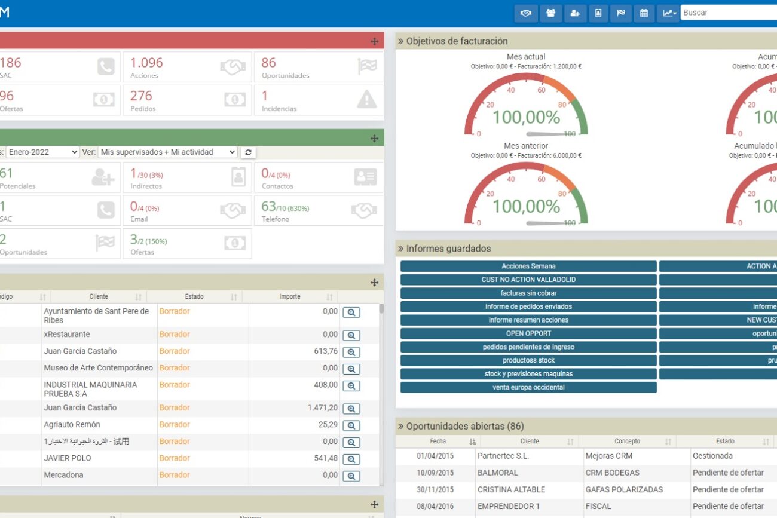Open the Acciones handshake icon in top toolbar

(526, 13)
